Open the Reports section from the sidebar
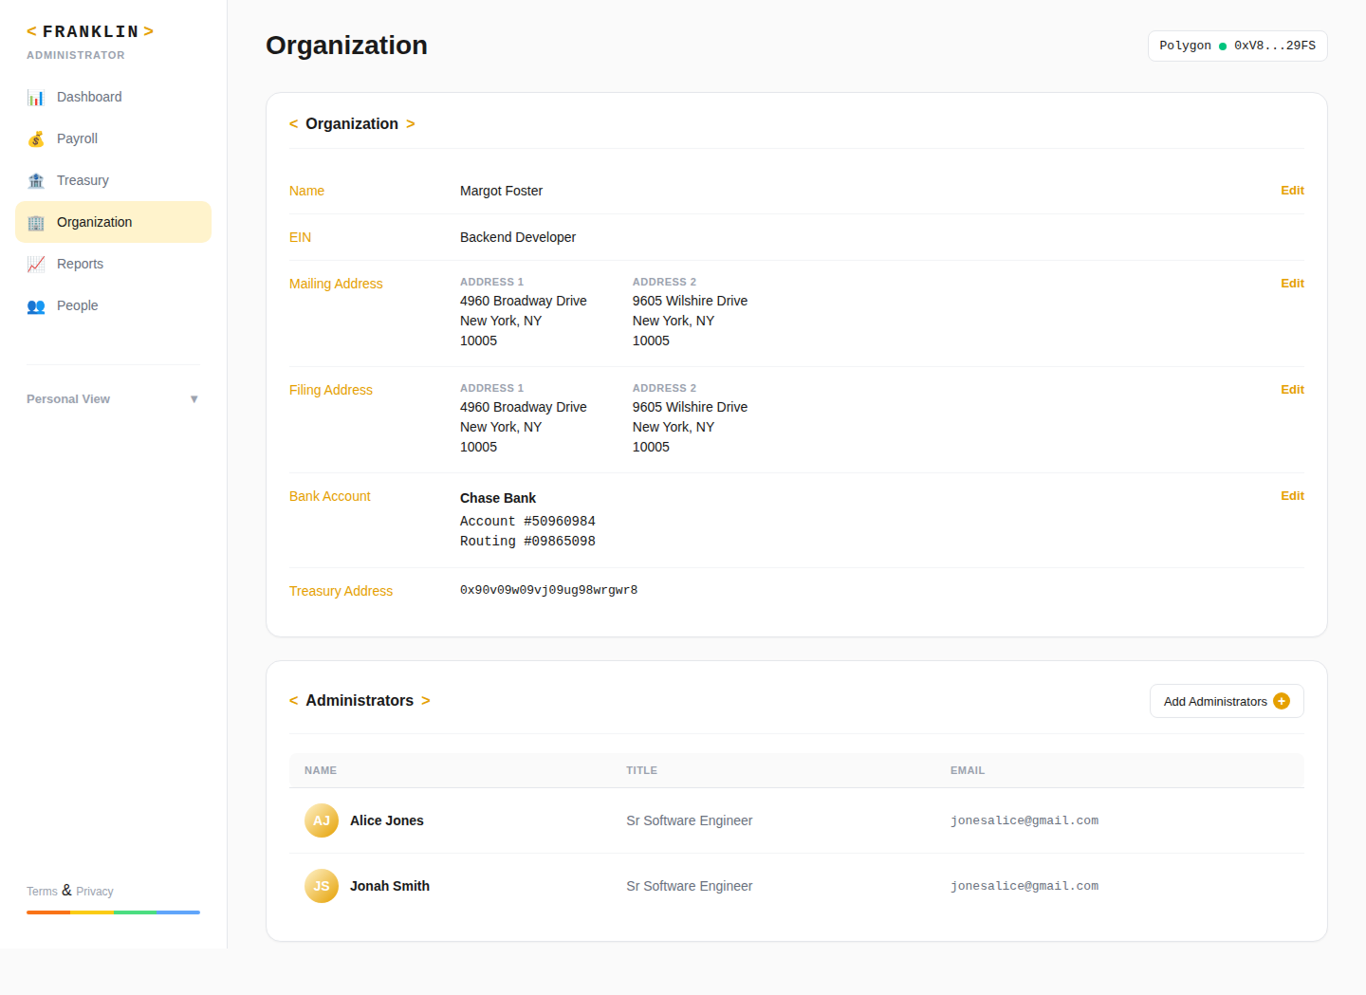The width and height of the screenshot is (1366, 995). pos(80,264)
